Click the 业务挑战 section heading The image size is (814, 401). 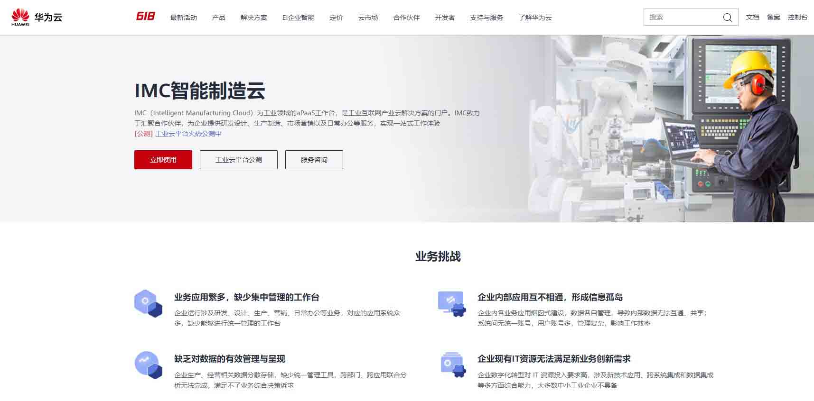click(x=438, y=256)
